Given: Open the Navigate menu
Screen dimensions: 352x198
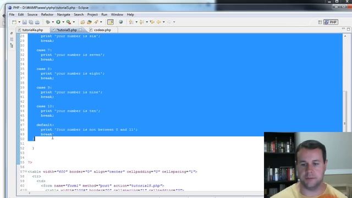Looking at the screenshot, I should coord(64,14).
